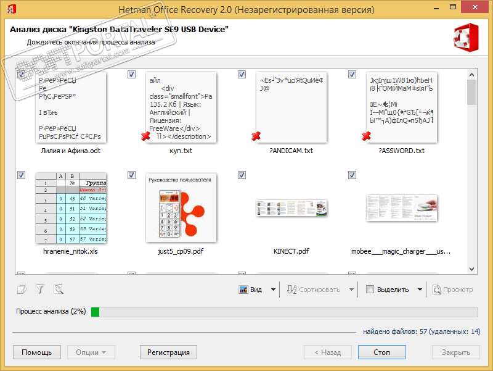
Task: Select the ?ANDICAM.txt preview thumbnail
Action: pos(291,107)
